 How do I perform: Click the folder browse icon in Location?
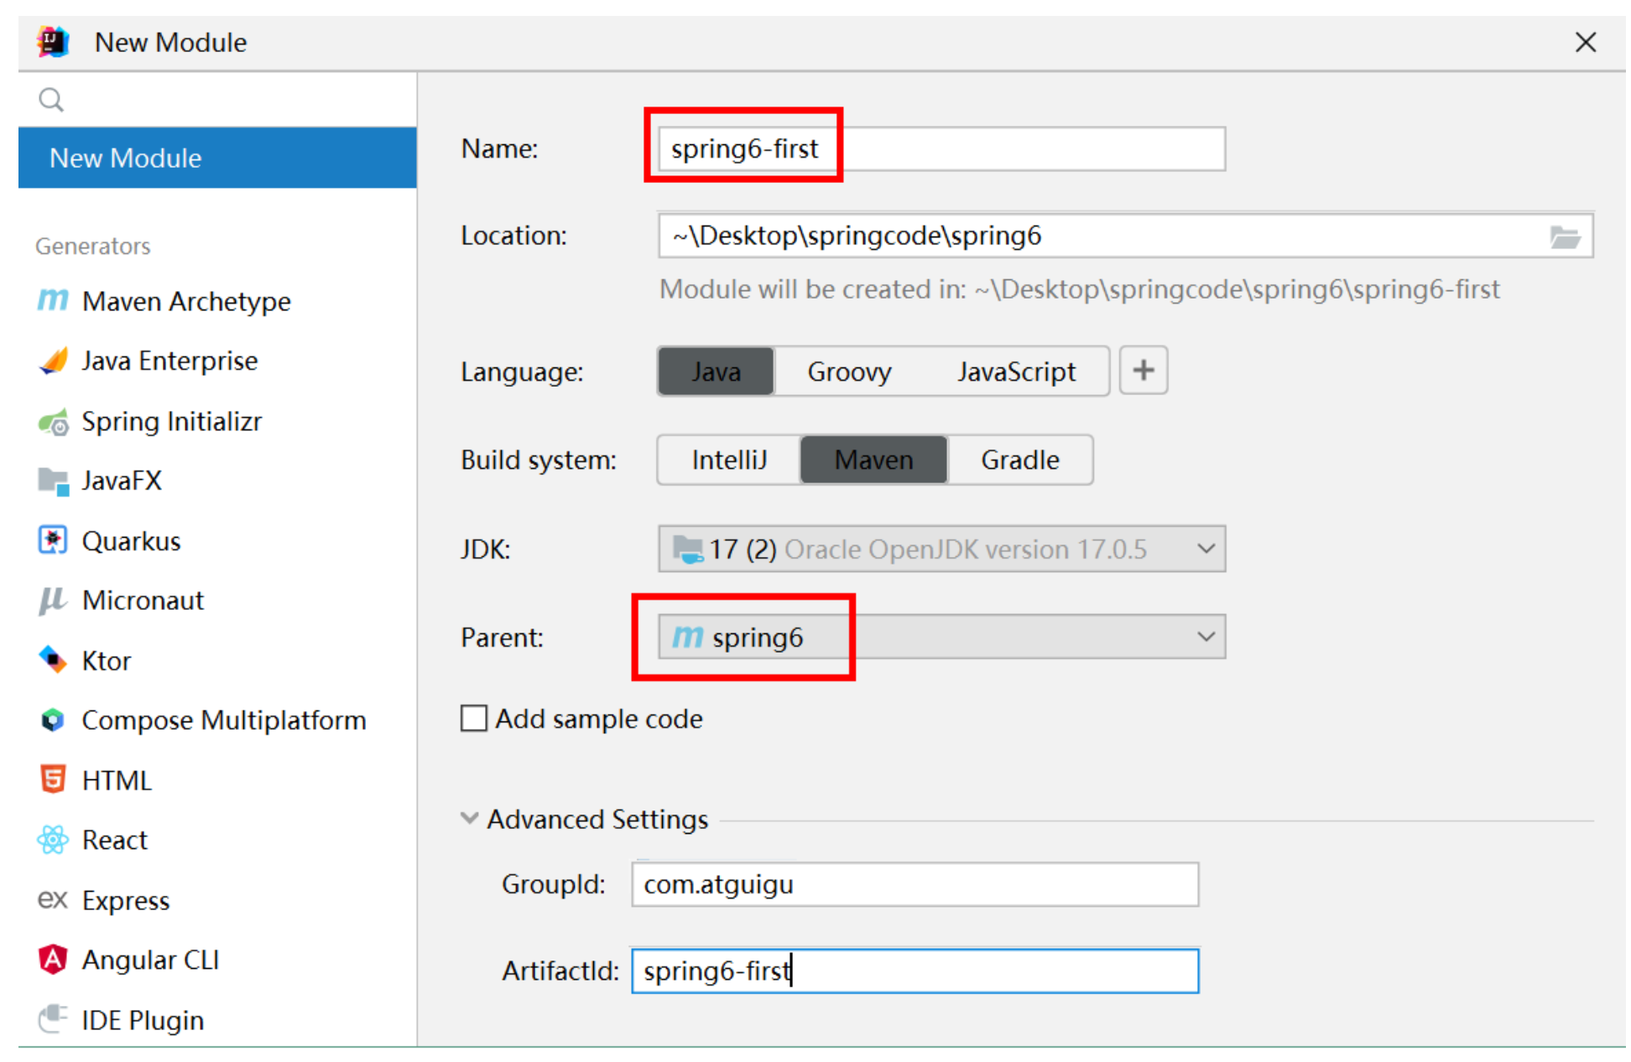[x=1564, y=237]
